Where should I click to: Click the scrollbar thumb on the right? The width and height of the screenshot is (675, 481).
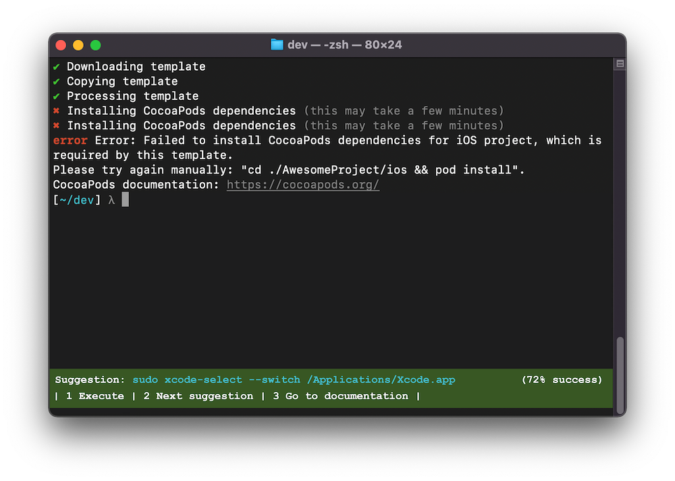[620, 374]
